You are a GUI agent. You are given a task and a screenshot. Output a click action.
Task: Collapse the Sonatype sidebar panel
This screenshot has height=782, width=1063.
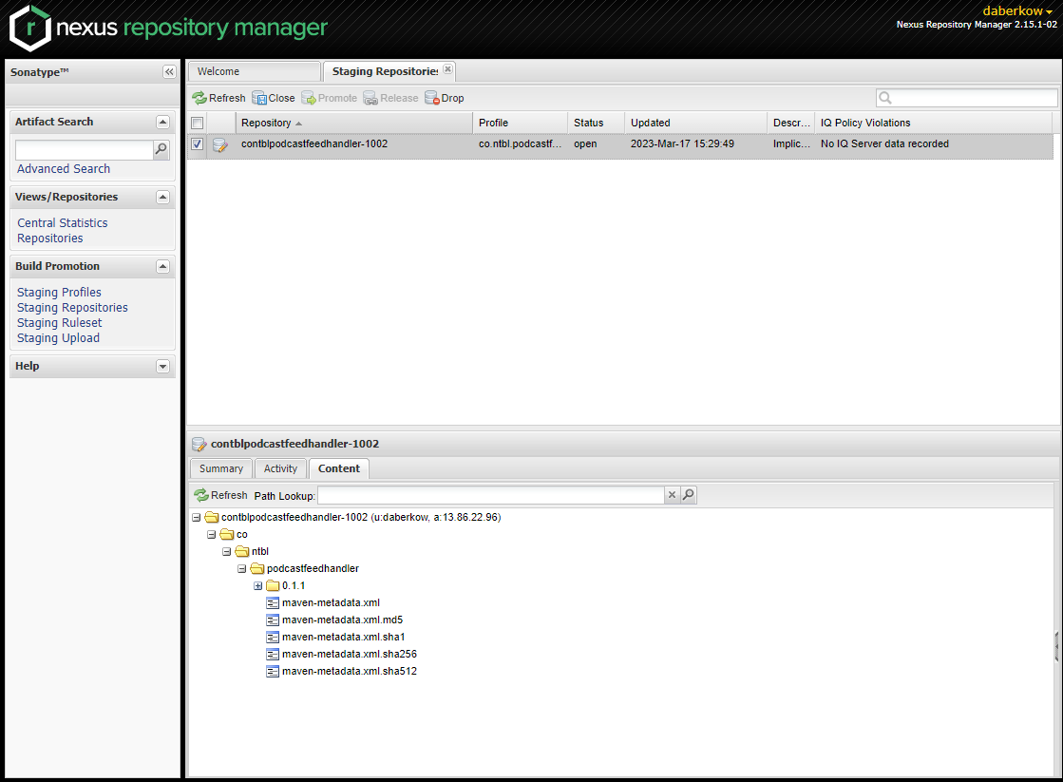(169, 72)
